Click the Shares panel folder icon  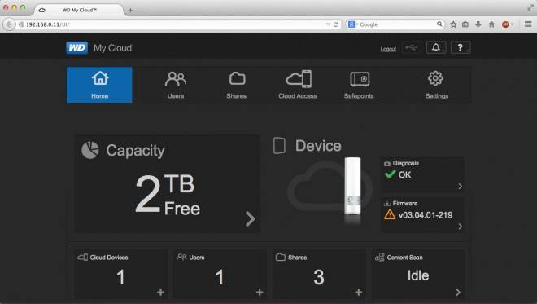[x=281, y=257]
